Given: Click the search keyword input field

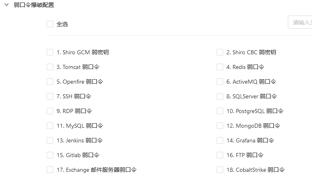Looking at the screenshot, I should (300, 22).
